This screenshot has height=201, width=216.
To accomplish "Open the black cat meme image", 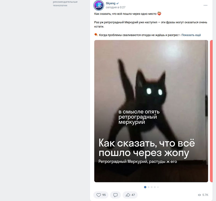I will pyautogui.click(x=151, y=111).
